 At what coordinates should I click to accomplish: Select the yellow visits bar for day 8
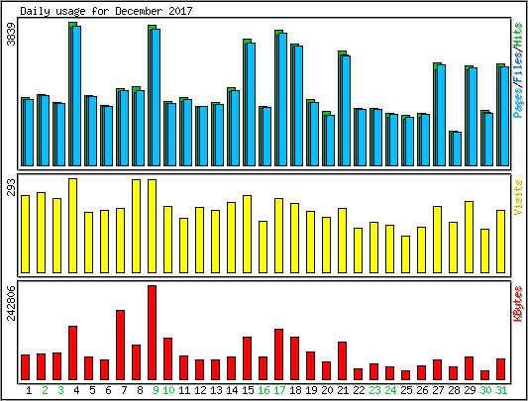pyautogui.click(x=136, y=226)
